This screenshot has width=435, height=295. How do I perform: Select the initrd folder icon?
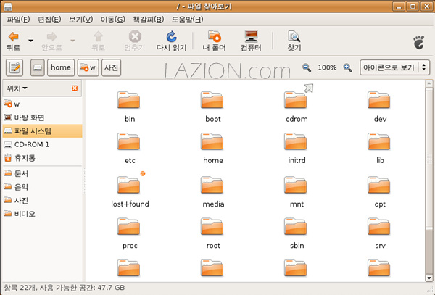tap(296, 141)
